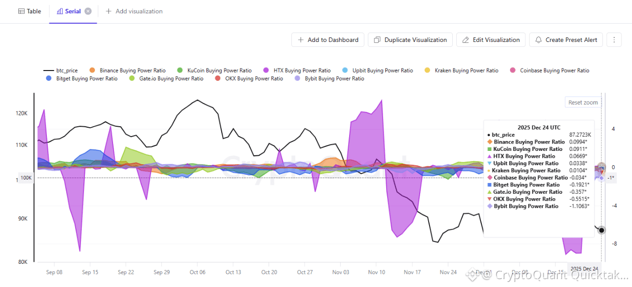632x287 pixels.
Task: Open the three-dot more options menu
Action: 614,40
